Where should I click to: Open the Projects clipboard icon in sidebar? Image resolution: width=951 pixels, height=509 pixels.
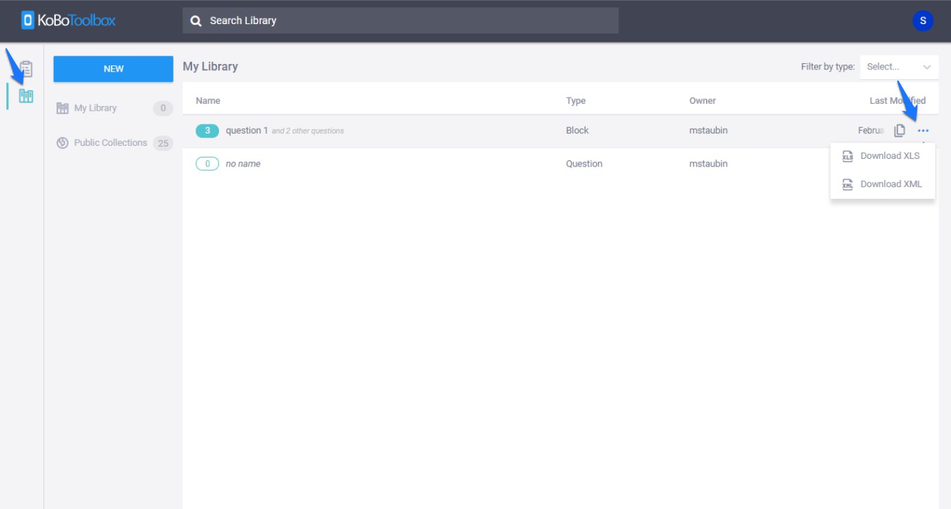click(x=26, y=69)
